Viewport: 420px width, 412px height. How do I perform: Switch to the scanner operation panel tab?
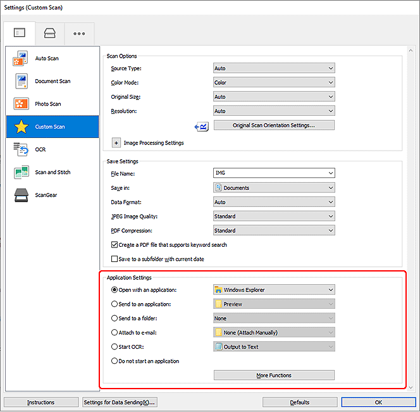(49, 34)
